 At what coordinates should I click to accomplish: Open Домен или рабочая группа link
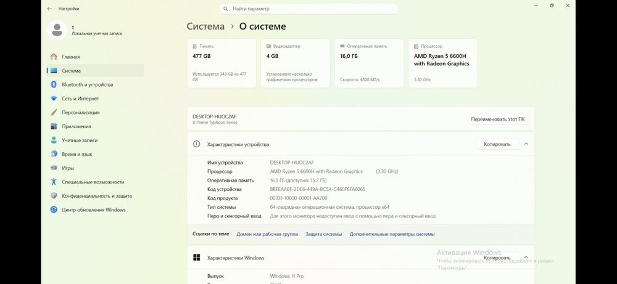pyautogui.click(x=267, y=234)
